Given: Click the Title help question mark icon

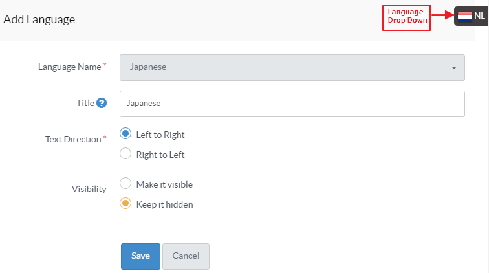Looking at the screenshot, I should click(x=102, y=103).
